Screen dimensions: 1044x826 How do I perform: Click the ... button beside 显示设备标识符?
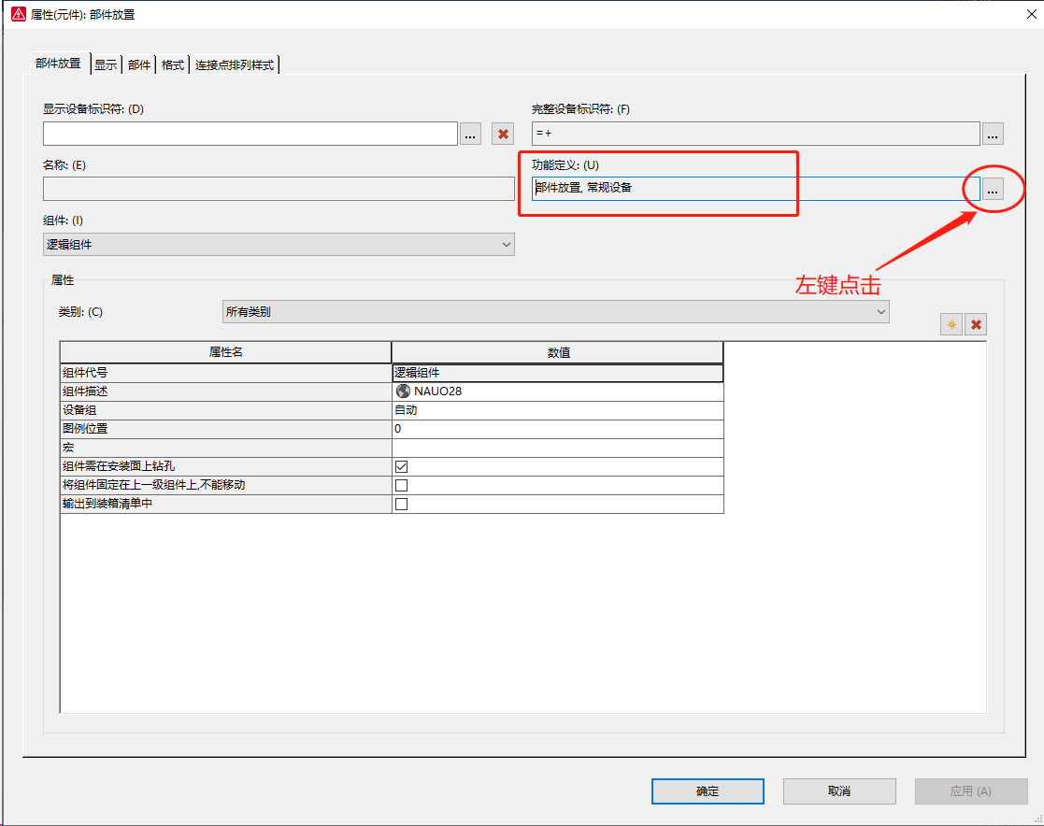pyautogui.click(x=470, y=134)
